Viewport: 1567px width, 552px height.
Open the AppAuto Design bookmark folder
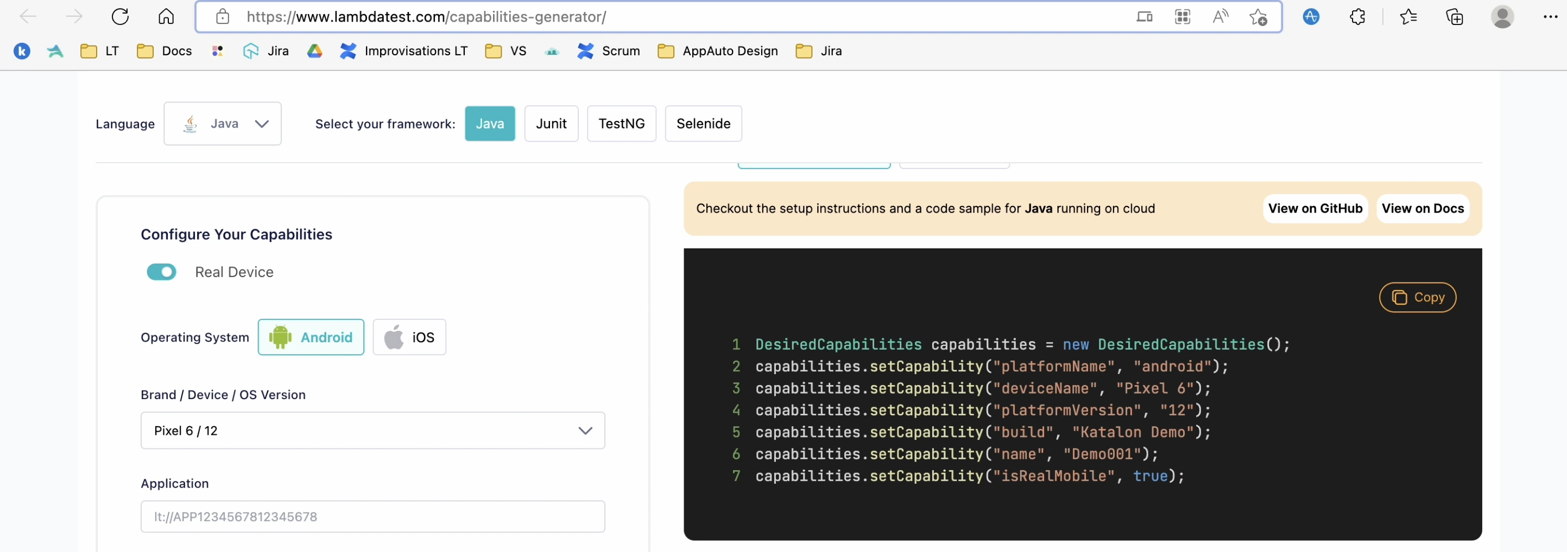click(x=718, y=51)
